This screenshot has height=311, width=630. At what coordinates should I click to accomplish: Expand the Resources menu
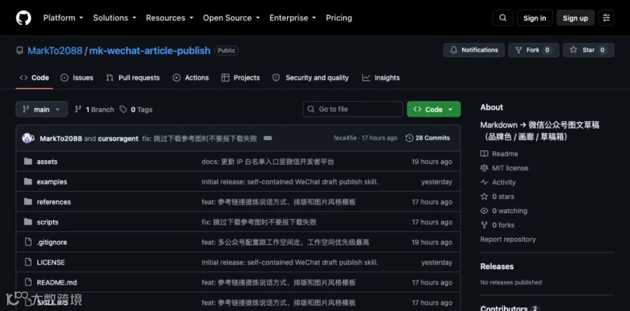(x=169, y=18)
